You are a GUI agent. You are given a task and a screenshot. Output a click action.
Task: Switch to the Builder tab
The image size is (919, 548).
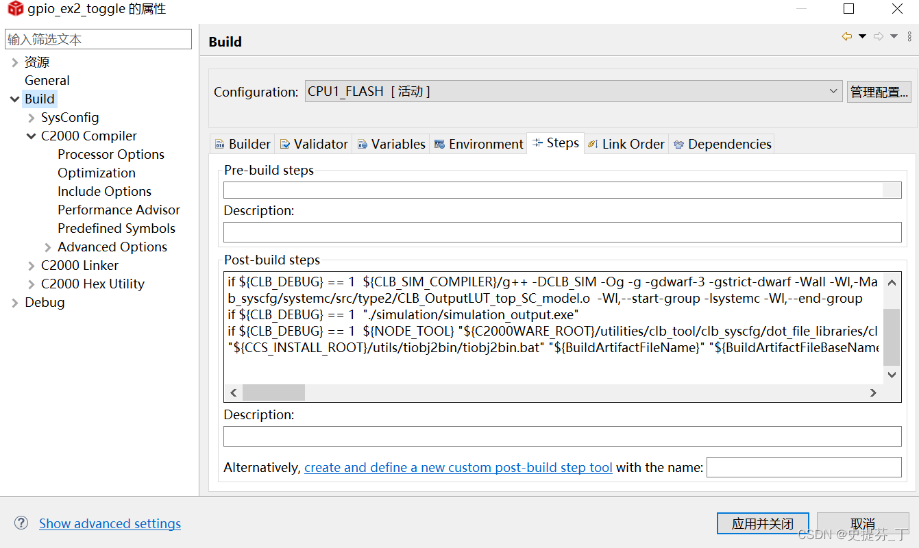coord(243,144)
